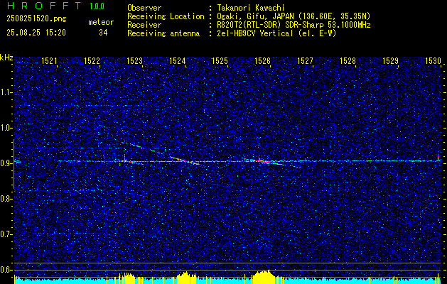The width and height of the screenshot is (447, 284).
Task: Click the 1530 time marker
Action: [x=433, y=60]
